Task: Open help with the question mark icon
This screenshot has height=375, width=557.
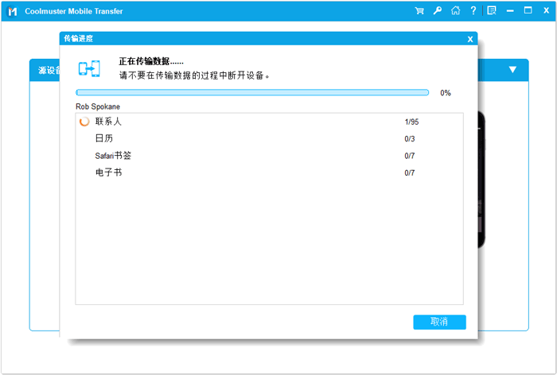Action: point(473,11)
